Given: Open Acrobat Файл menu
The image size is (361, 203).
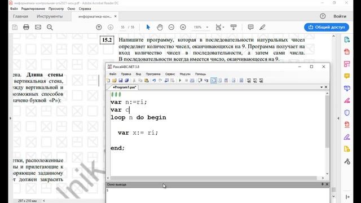Looking at the screenshot, I should pyautogui.click(x=14, y=9).
